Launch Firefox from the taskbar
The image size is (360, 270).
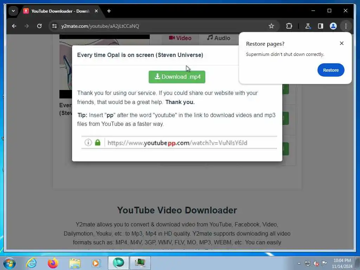point(53,263)
